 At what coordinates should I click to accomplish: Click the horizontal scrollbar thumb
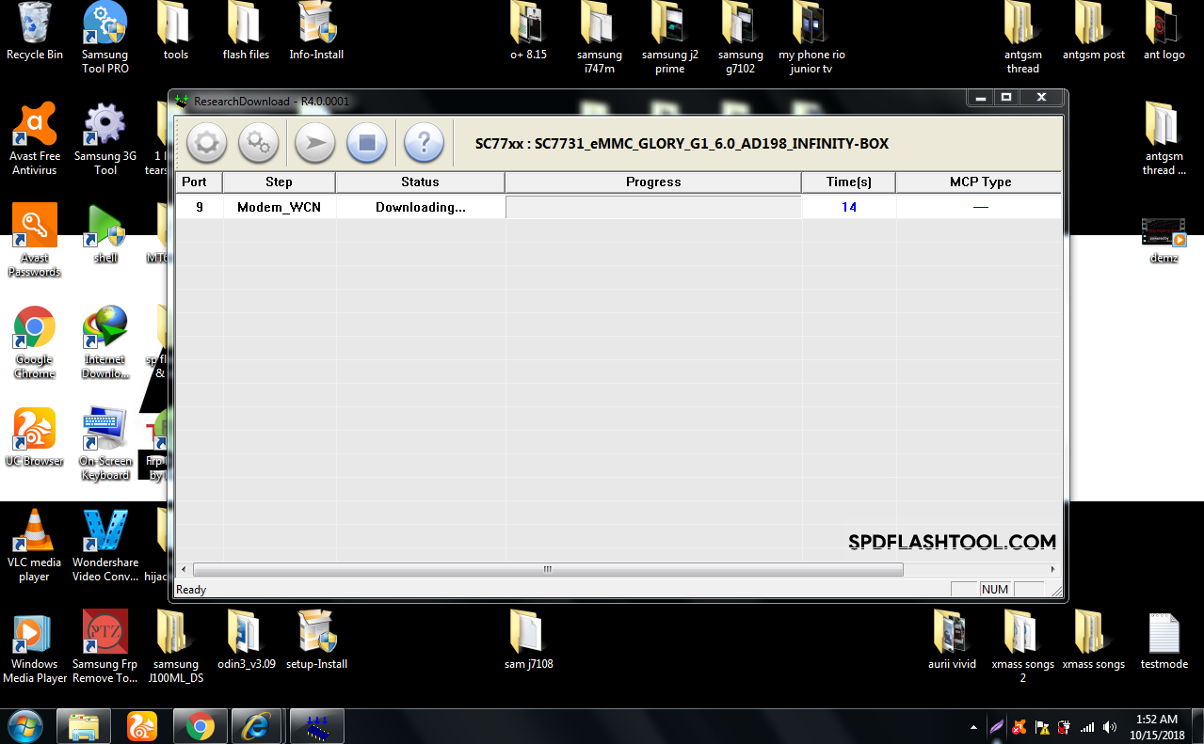tap(548, 570)
